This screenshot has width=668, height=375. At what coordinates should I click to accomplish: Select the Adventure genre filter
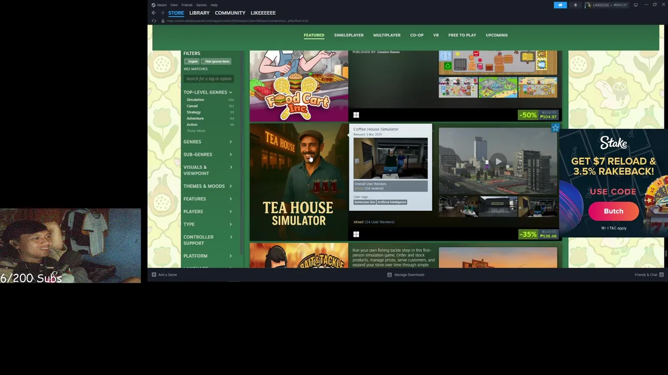point(195,118)
